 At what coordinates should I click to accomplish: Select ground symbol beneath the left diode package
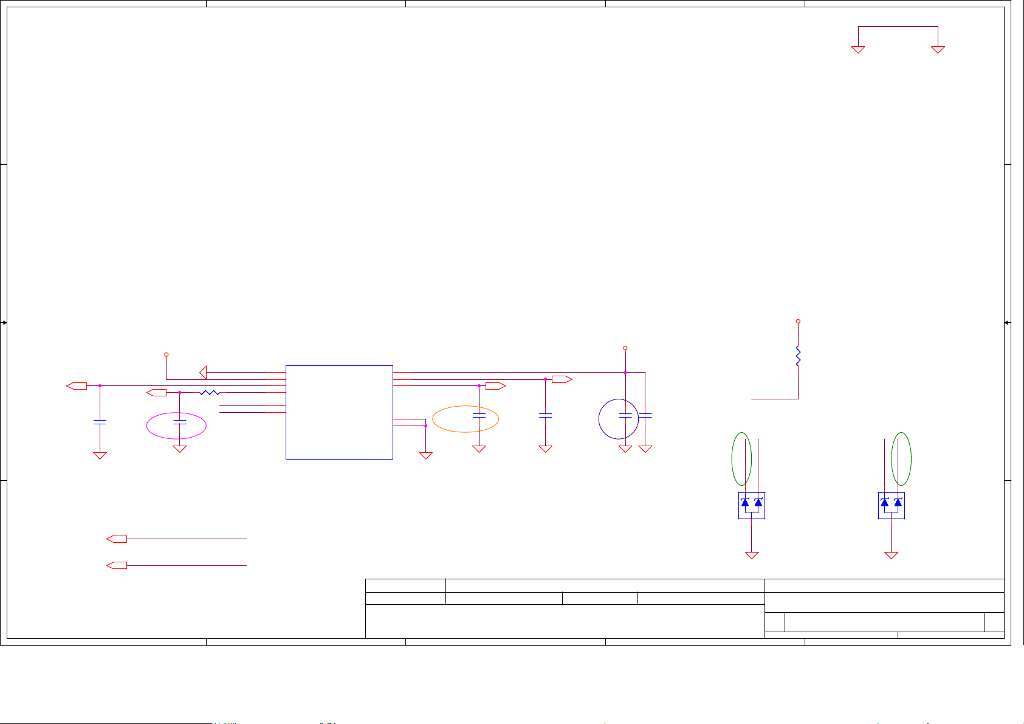[752, 555]
